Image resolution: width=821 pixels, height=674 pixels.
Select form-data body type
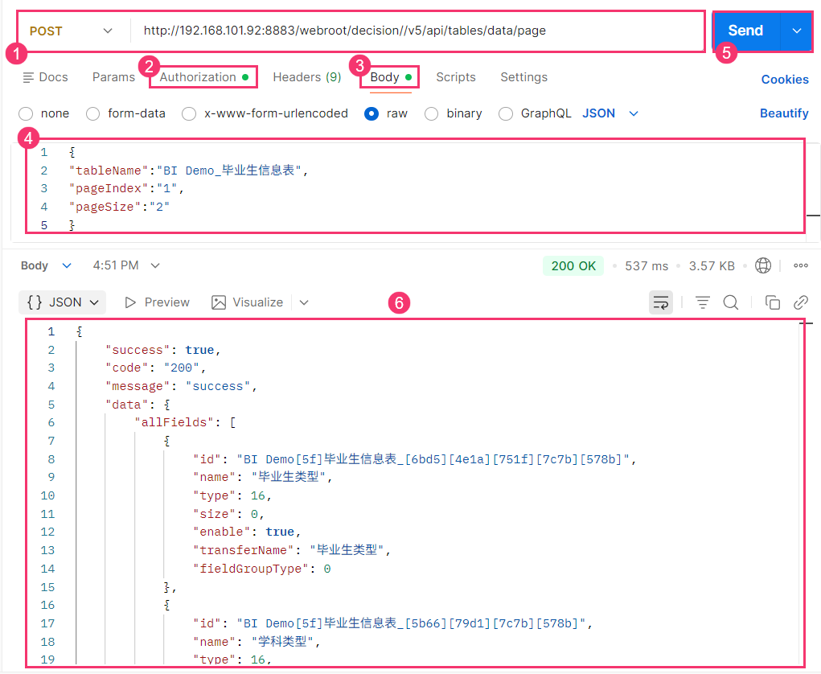(x=92, y=113)
